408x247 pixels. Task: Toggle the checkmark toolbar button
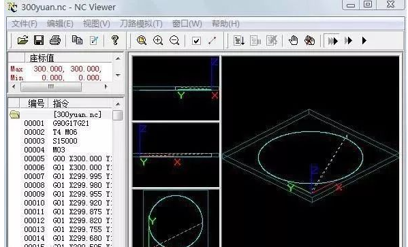[196, 41]
